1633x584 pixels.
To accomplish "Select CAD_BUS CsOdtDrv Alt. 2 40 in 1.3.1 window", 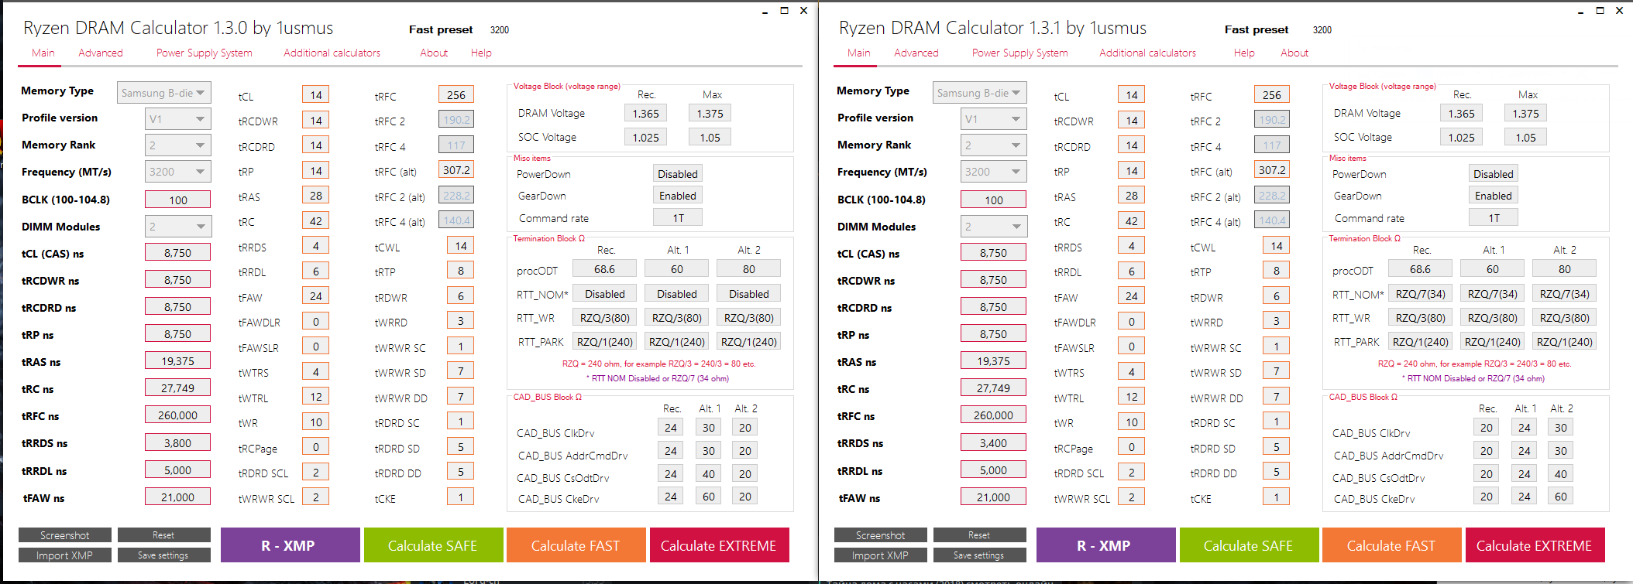I will 1561,474.
